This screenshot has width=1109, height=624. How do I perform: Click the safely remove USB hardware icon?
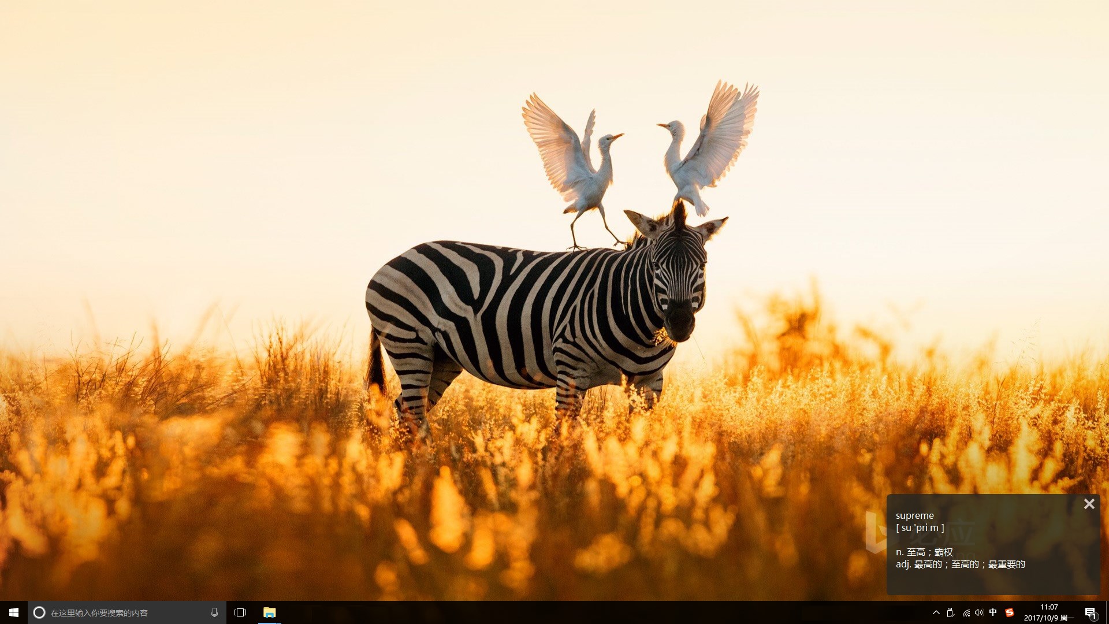951,612
